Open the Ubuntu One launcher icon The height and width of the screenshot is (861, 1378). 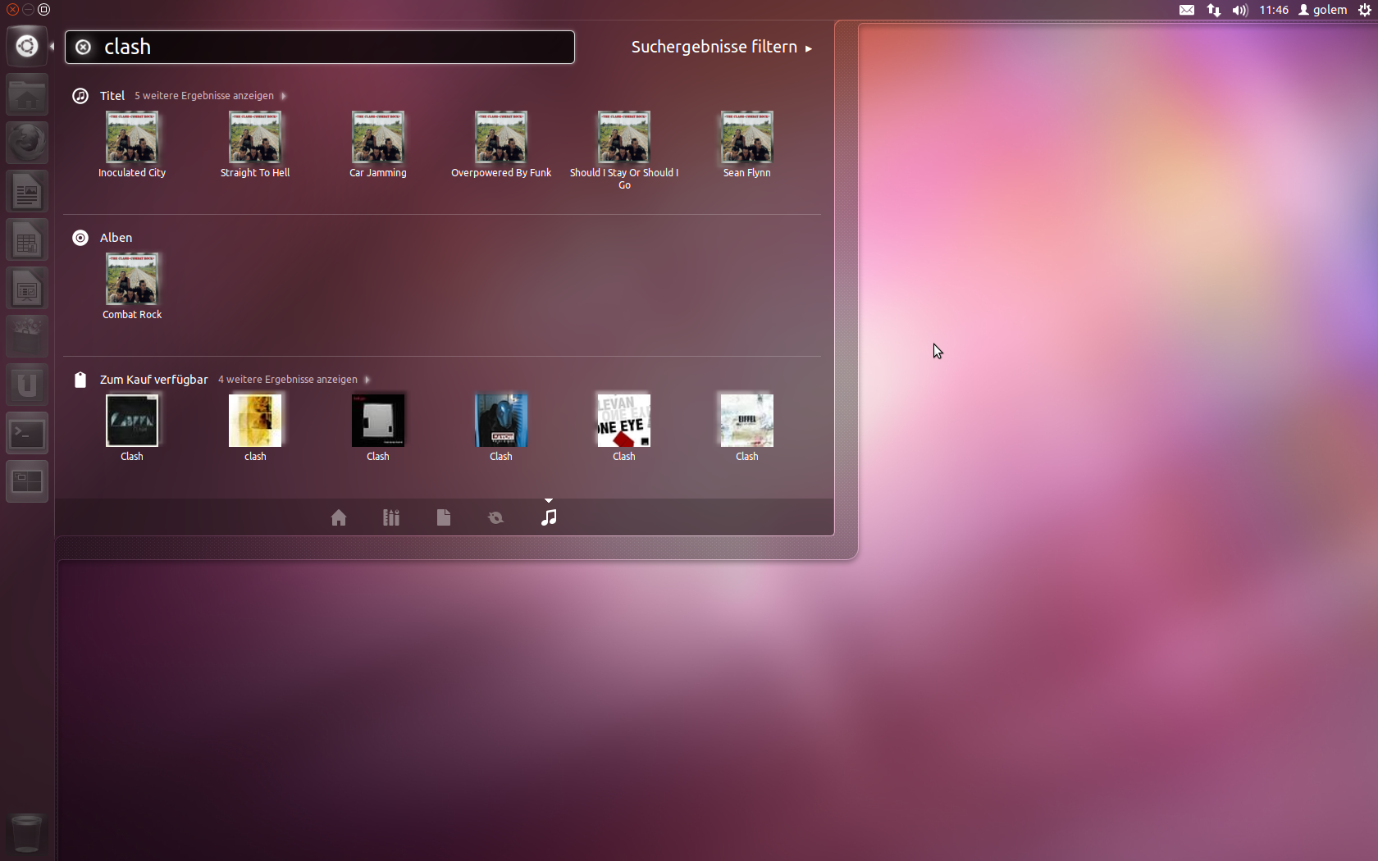pyautogui.click(x=27, y=384)
